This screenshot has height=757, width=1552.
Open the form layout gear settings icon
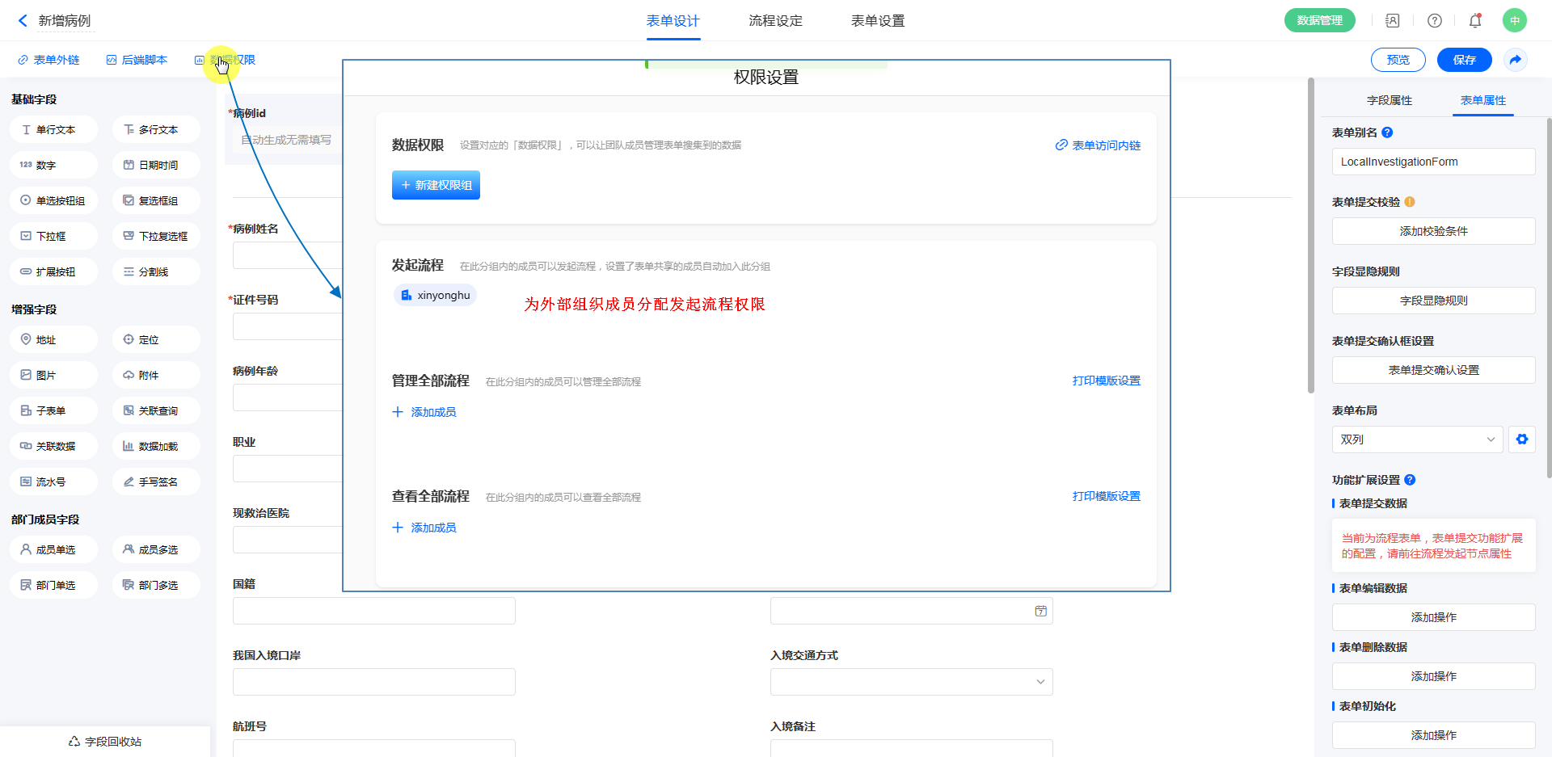click(x=1521, y=439)
